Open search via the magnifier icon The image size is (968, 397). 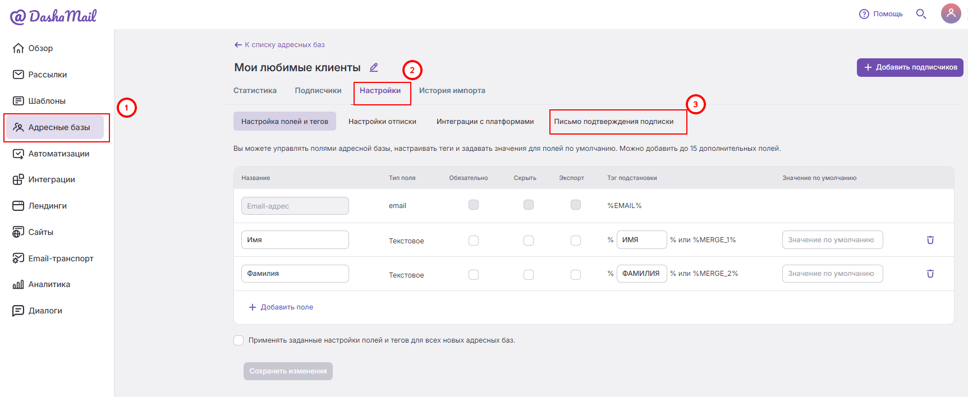click(x=921, y=13)
